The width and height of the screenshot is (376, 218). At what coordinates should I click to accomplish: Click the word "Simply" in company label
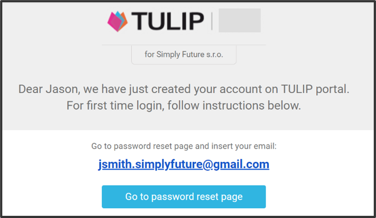[168, 55]
